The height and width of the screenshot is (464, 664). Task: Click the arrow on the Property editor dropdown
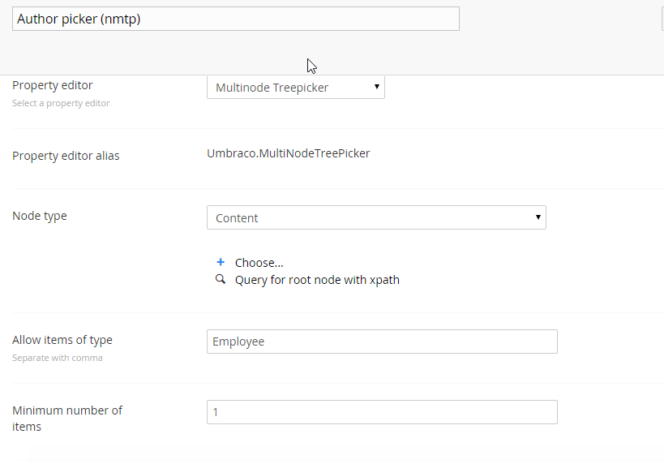tap(376, 87)
